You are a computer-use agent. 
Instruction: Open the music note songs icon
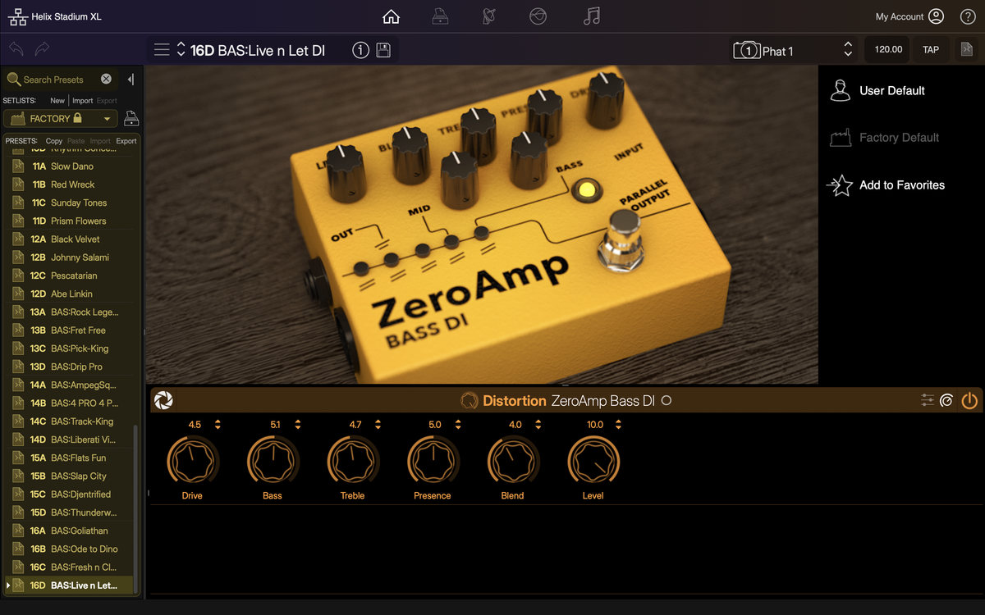coord(591,16)
